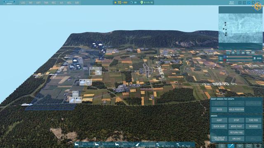Click the CHARLIE zone label on map
This screenshot has width=264, height=148.
click(x=160, y=70)
